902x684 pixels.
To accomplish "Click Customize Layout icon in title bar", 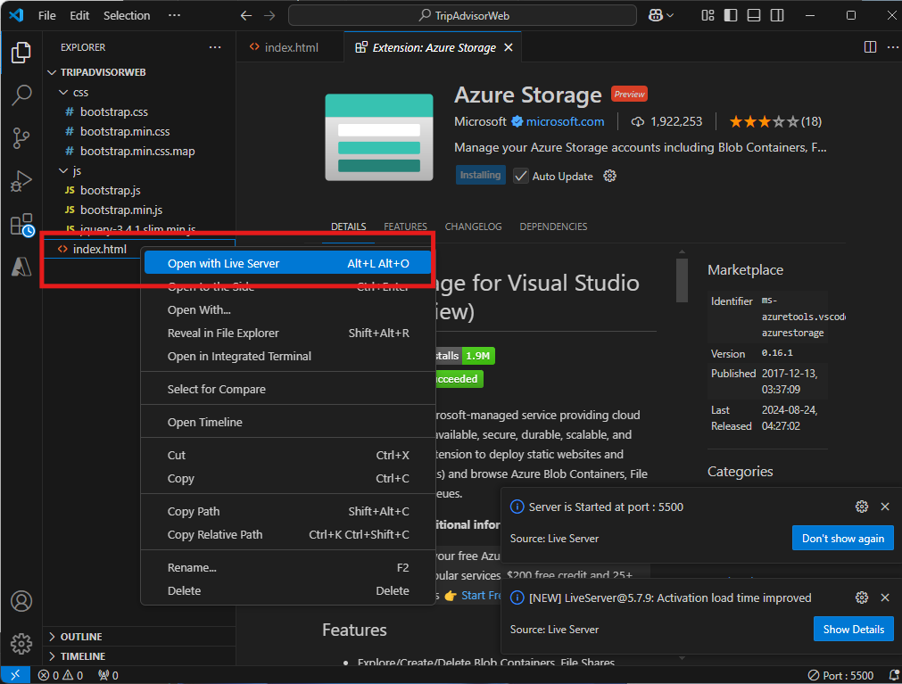I will (x=708, y=15).
